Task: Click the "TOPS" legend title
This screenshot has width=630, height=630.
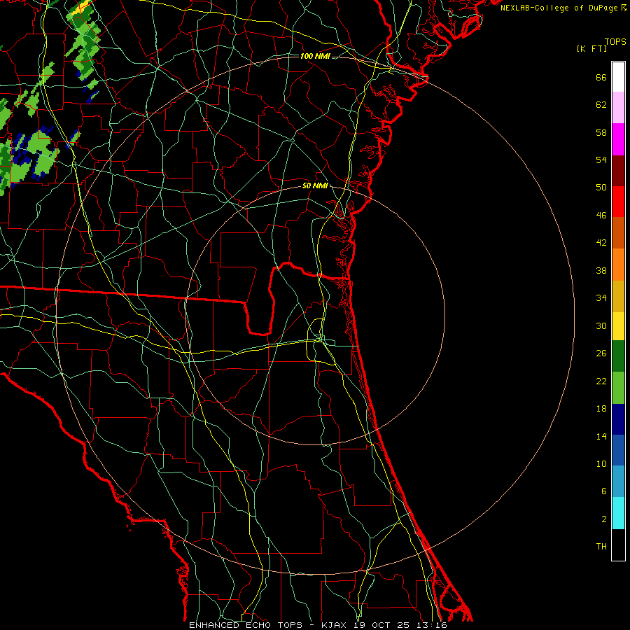Action: pyautogui.click(x=615, y=42)
